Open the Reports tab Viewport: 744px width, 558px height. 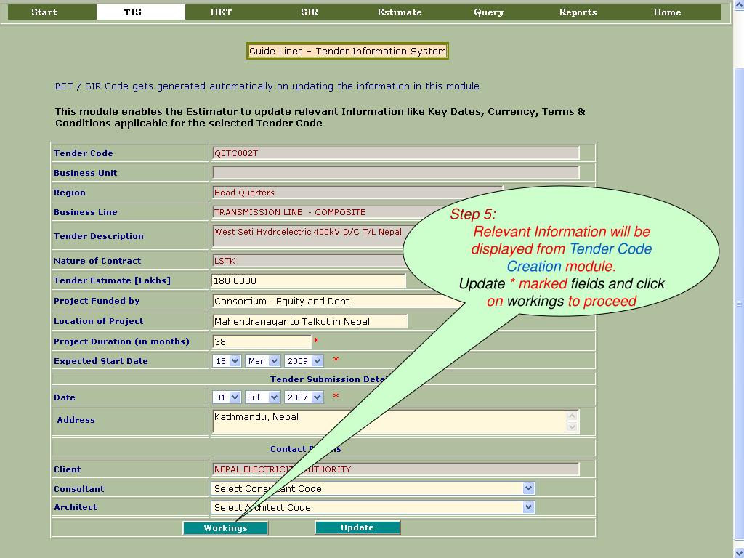pos(578,12)
